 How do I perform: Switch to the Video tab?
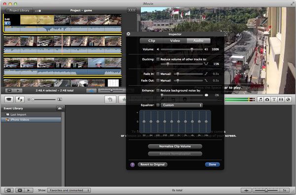click(175, 41)
